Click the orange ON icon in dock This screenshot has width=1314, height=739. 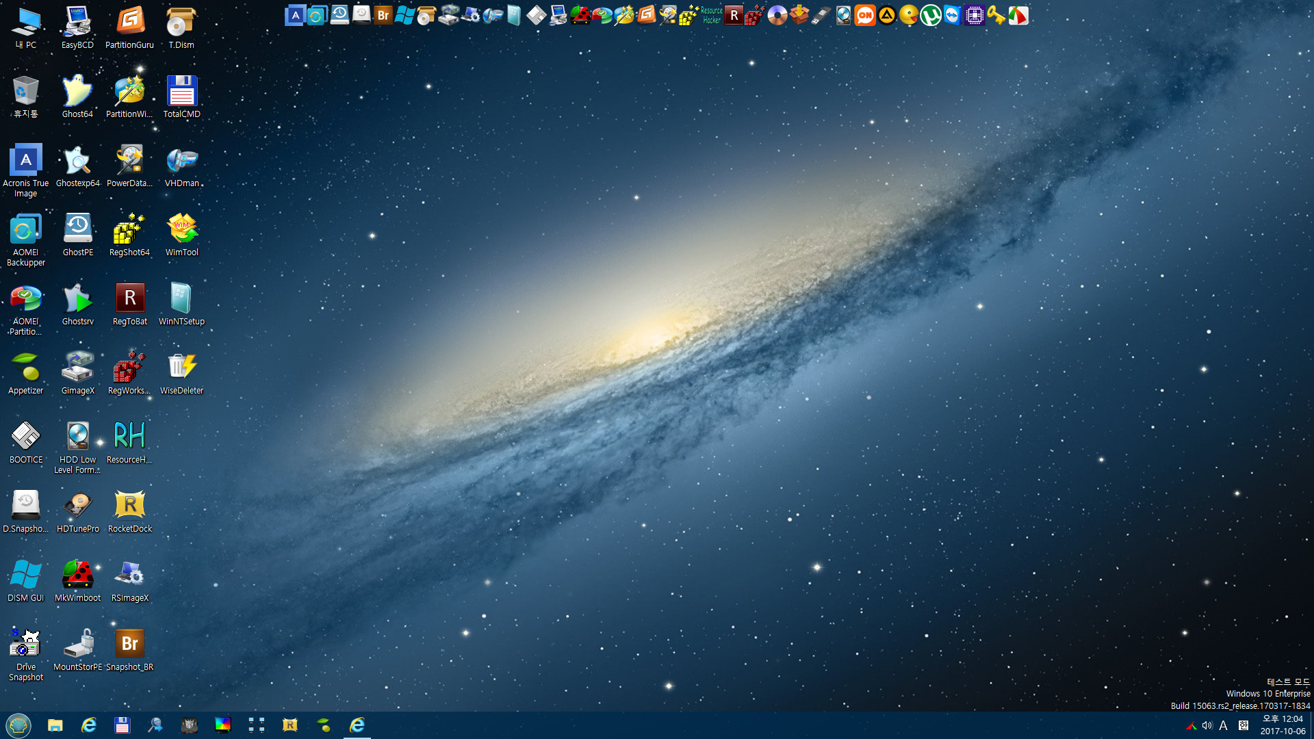pyautogui.click(x=864, y=15)
